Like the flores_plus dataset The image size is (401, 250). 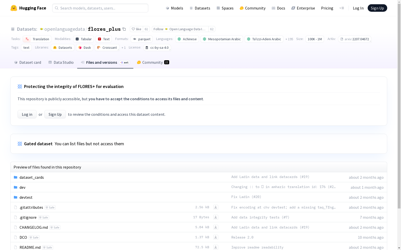point(136,29)
